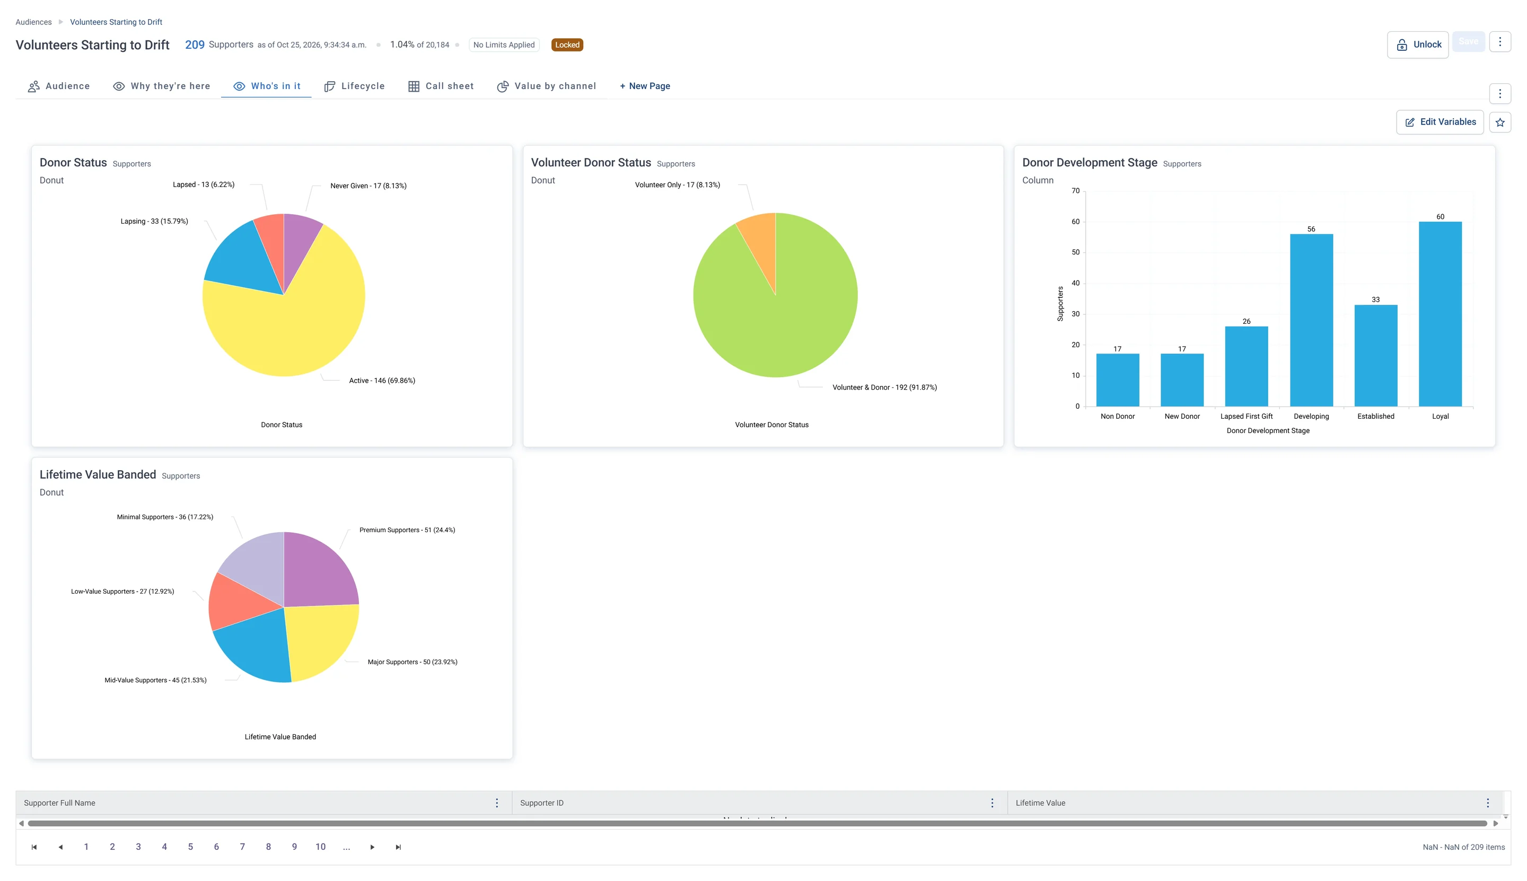
Task: Open Supporter ID column menu
Action: pyautogui.click(x=992, y=803)
